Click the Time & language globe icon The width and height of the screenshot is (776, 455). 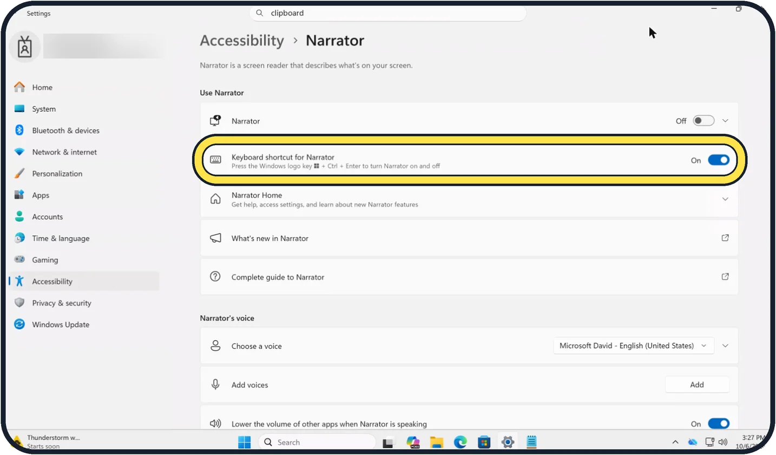[19, 238]
